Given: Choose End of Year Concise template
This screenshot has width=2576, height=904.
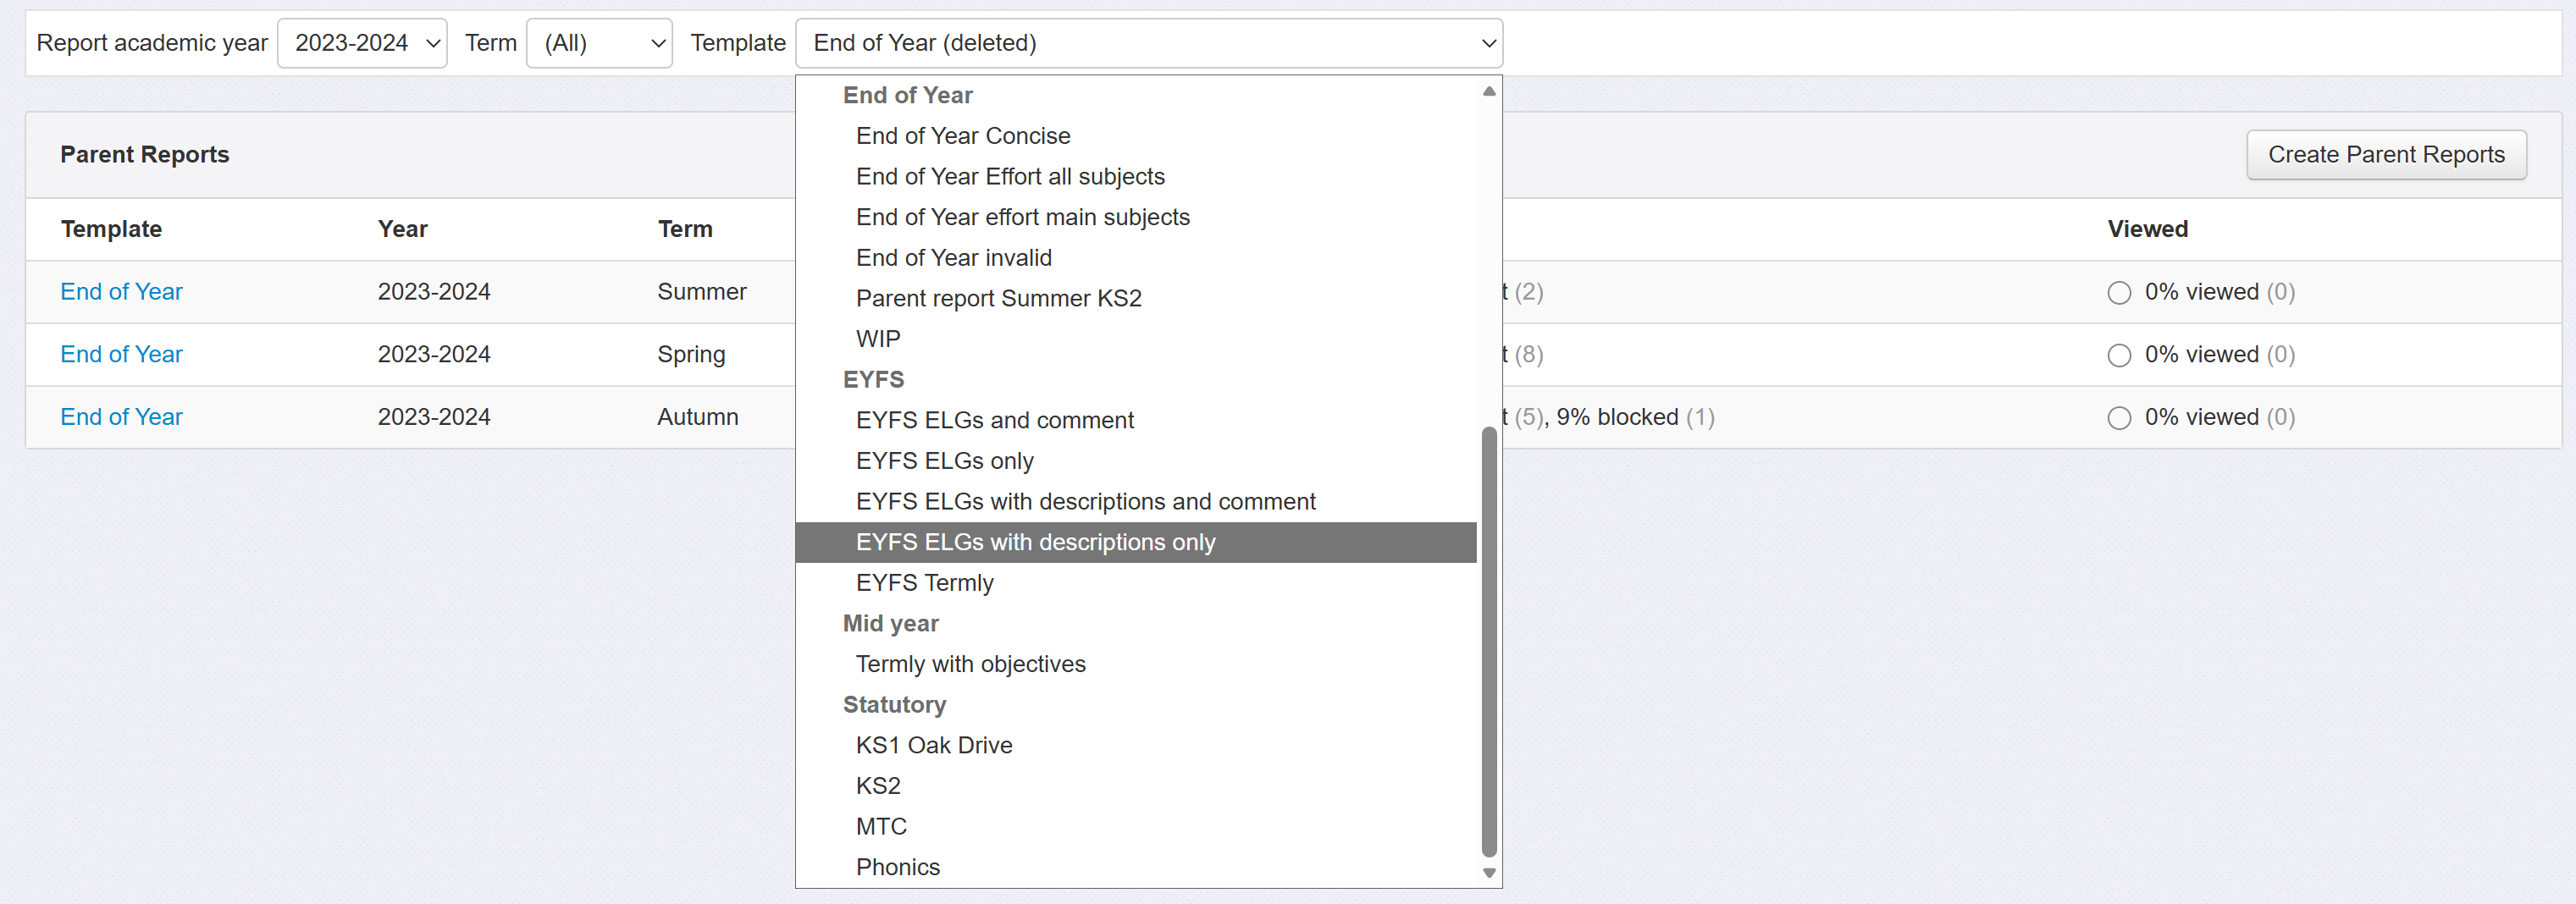Looking at the screenshot, I should tap(962, 136).
